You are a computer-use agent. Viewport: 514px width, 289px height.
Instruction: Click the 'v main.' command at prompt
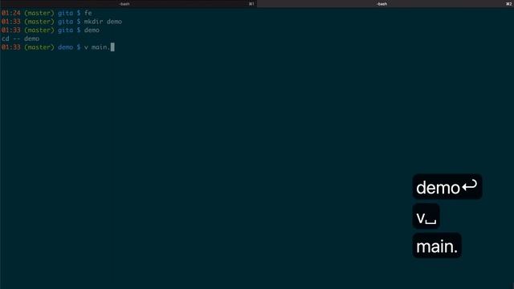click(x=97, y=47)
